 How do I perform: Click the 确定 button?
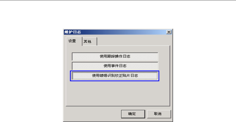(133, 114)
